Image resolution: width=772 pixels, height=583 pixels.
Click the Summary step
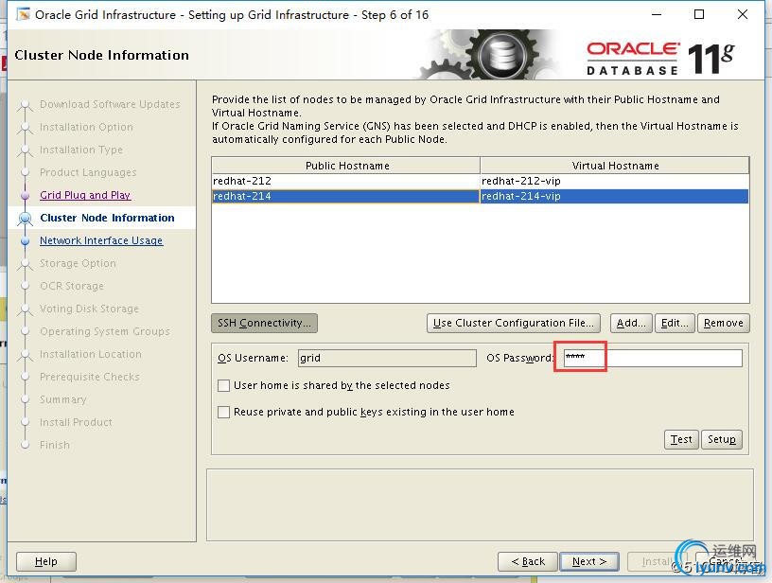(x=63, y=399)
